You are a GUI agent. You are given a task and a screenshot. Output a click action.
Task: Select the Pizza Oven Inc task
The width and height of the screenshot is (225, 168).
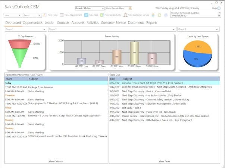pos(164,112)
